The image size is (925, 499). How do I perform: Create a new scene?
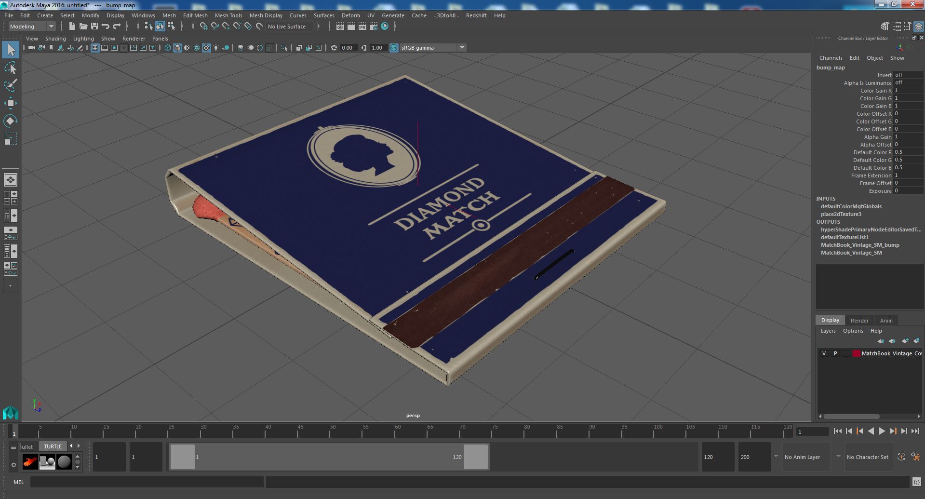[72, 27]
